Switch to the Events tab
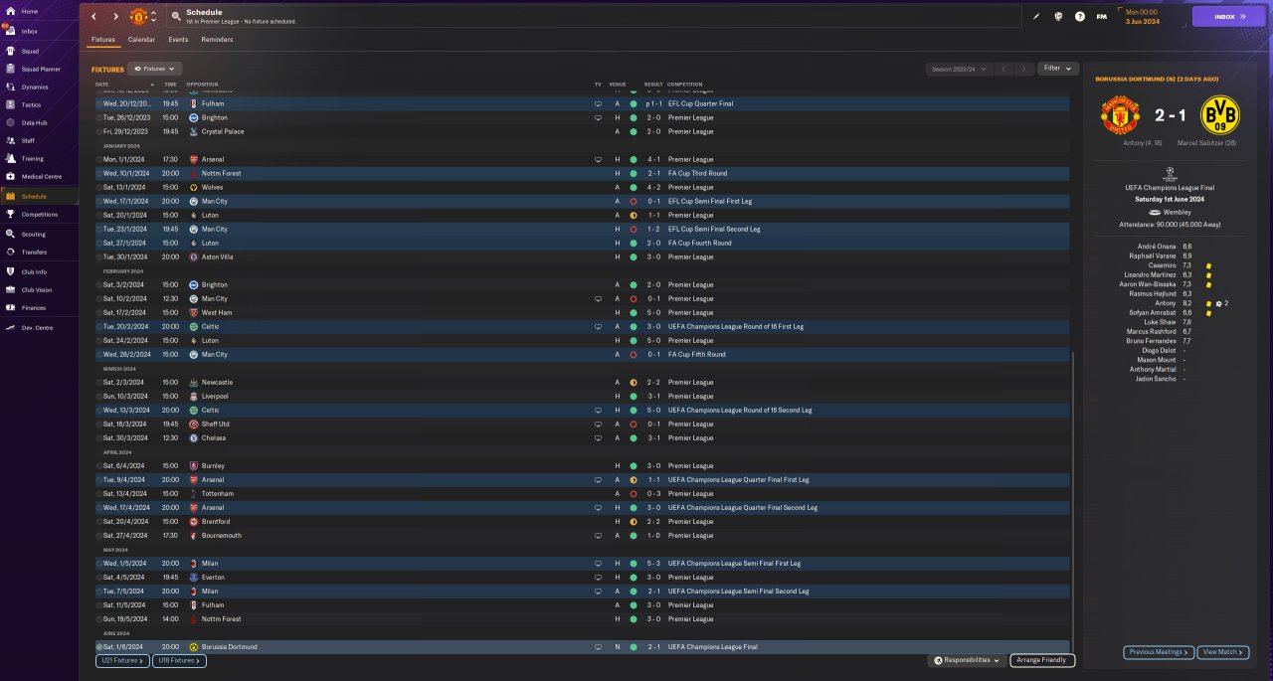This screenshot has width=1273, height=681. (178, 40)
